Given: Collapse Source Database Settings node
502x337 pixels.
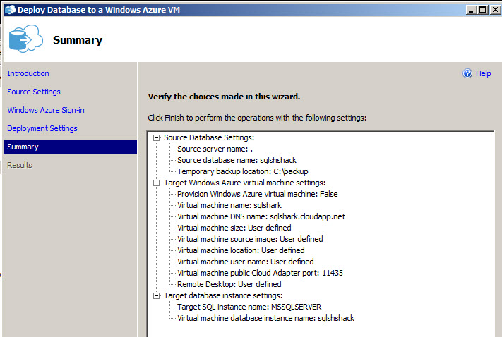Looking at the screenshot, I should coord(156,137).
